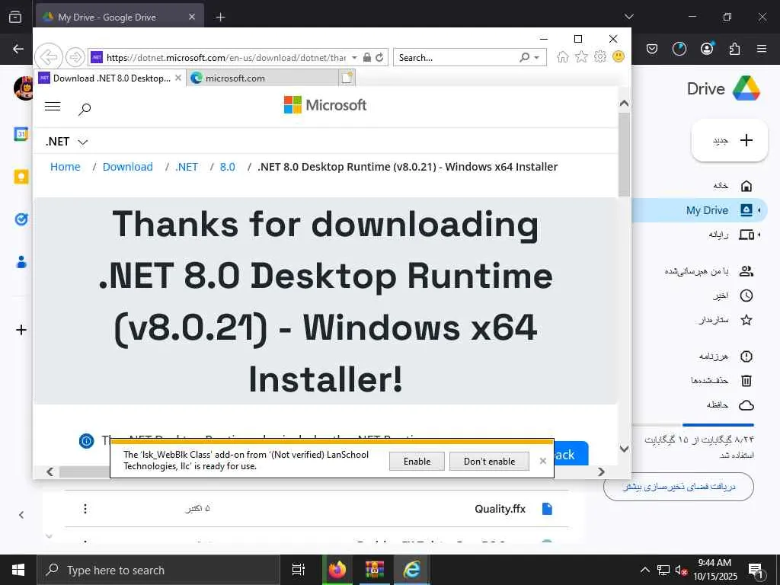Screen dimensions: 780x585
Task: Click the Internet Explorer forward arrow button
Action: (75, 57)
